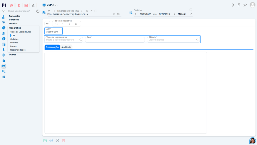Click the back arrow button
Image resolution: width=257 pixels, height=145 pixels.
(47, 24)
